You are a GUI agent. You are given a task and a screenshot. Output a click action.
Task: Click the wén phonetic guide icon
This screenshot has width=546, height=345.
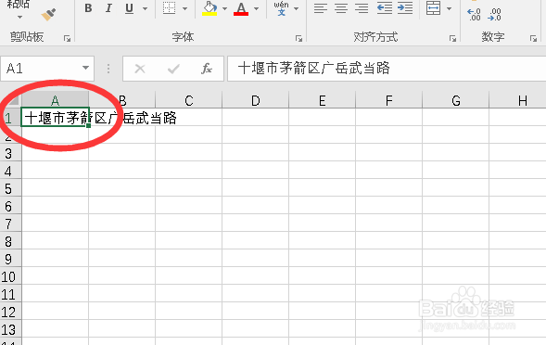(282, 8)
